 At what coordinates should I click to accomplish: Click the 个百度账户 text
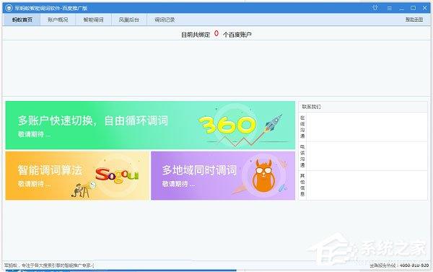(x=237, y=35)
